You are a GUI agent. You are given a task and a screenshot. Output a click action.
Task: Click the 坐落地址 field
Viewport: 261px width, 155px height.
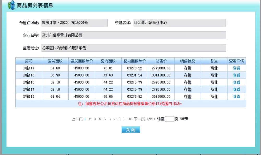coord(134,48)
